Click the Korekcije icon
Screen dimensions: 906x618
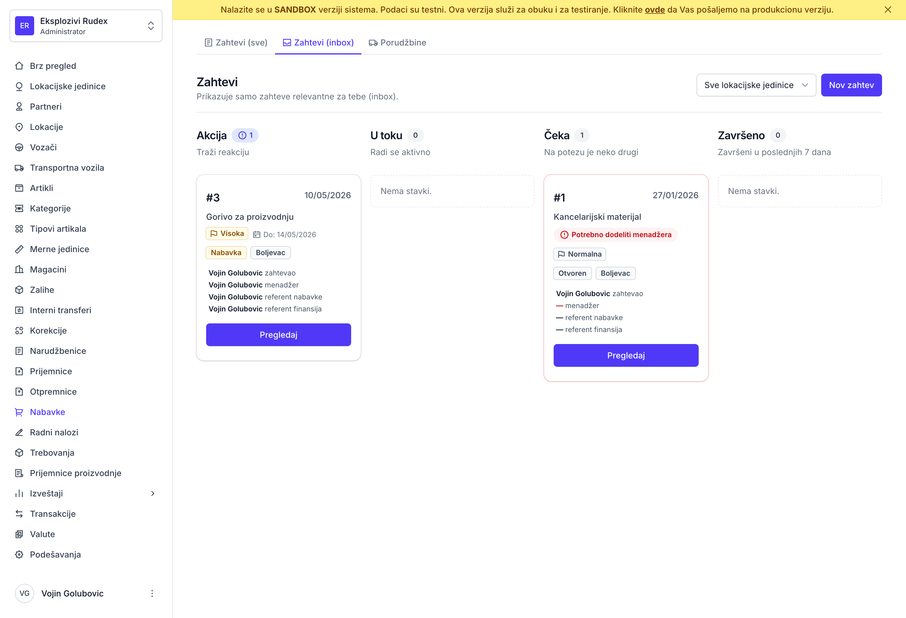(x=19, y=331)
